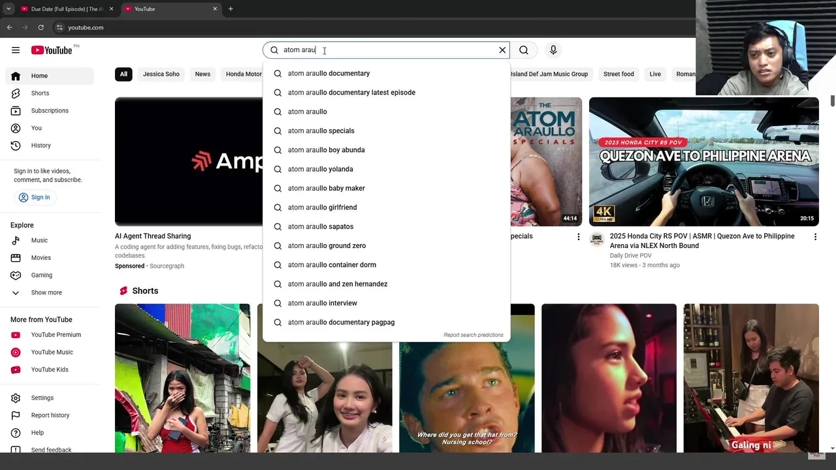Open watch History

50,146
